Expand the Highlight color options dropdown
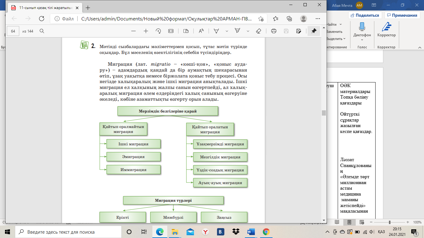This screenshot has height=238, width=424. point(248,31)
